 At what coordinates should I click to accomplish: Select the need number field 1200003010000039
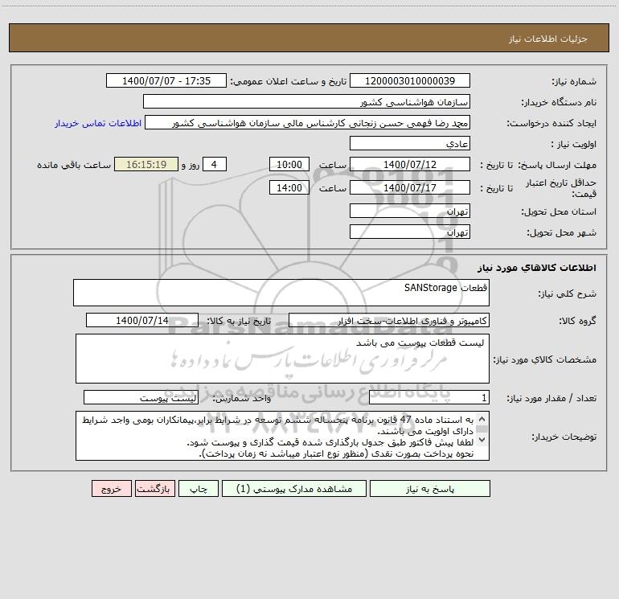coord(410,80)
